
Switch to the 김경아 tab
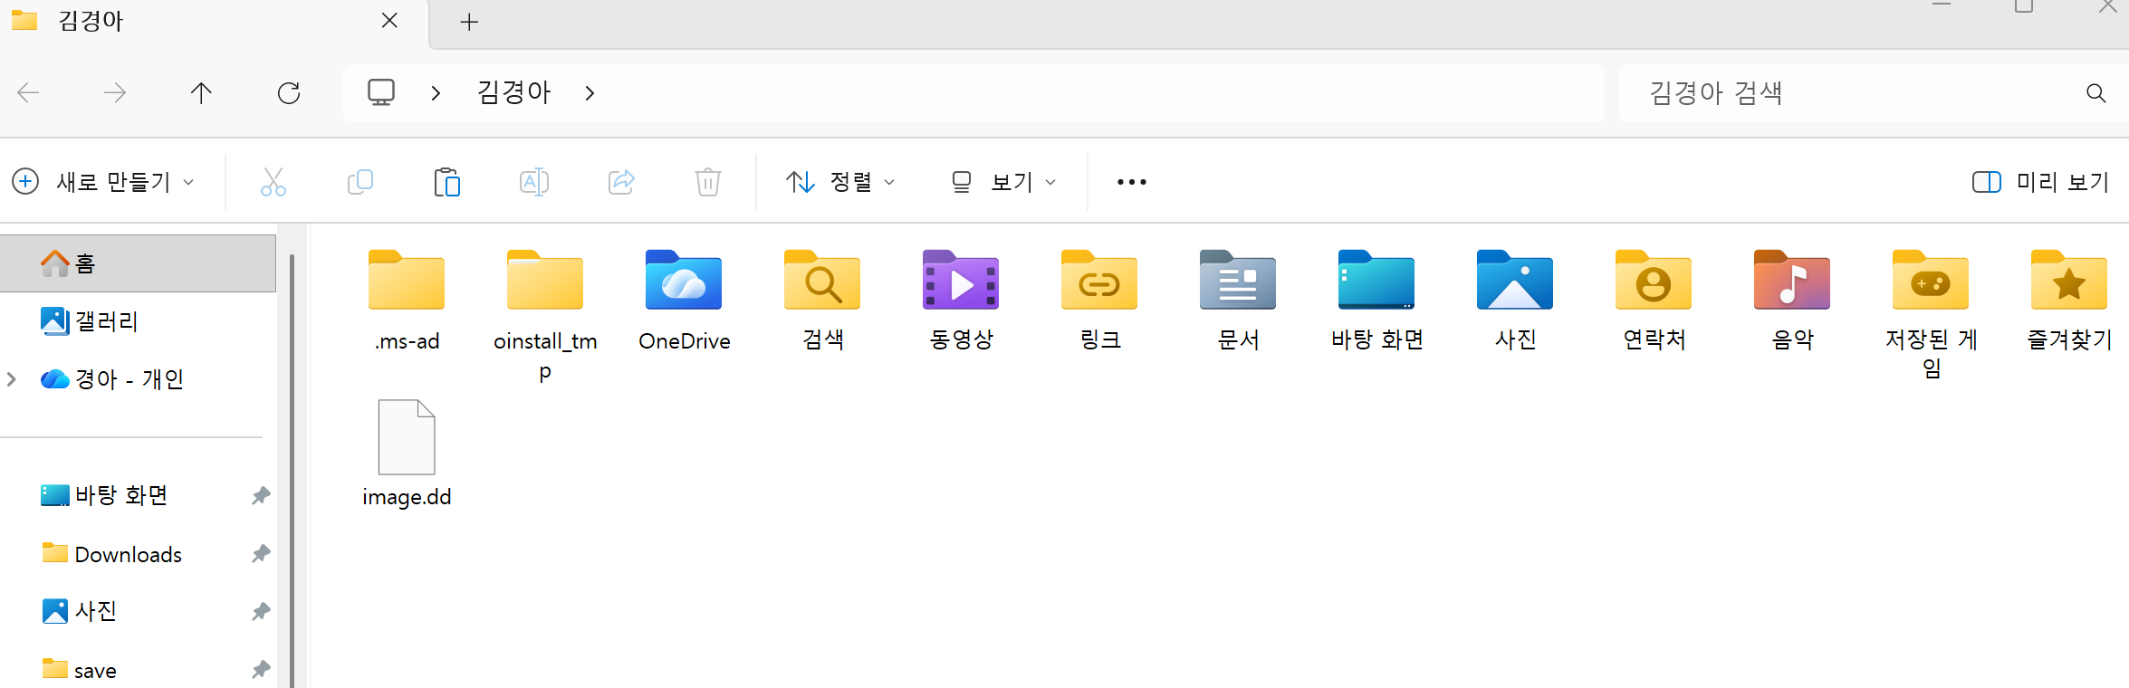pos(214,22)
